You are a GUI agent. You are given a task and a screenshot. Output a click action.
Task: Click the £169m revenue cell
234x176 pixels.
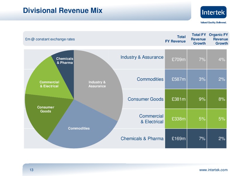pos(176,138)
